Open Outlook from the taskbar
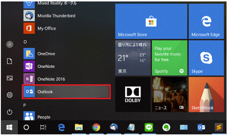The width and height of the screenshot is (228, 137). point(201,127)
